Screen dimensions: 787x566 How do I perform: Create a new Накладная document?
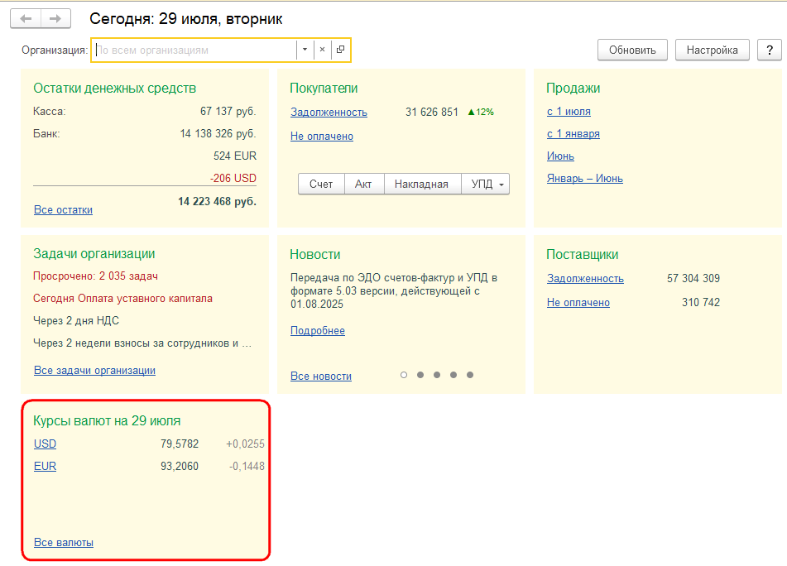pos(421,185)
